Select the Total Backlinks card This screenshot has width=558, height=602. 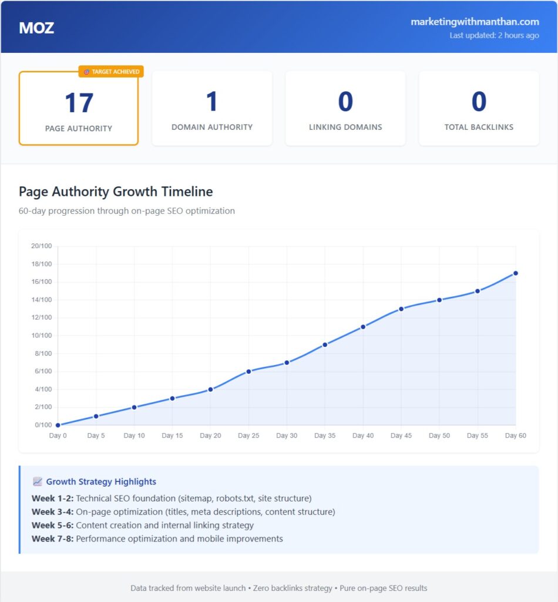(479, 108)
